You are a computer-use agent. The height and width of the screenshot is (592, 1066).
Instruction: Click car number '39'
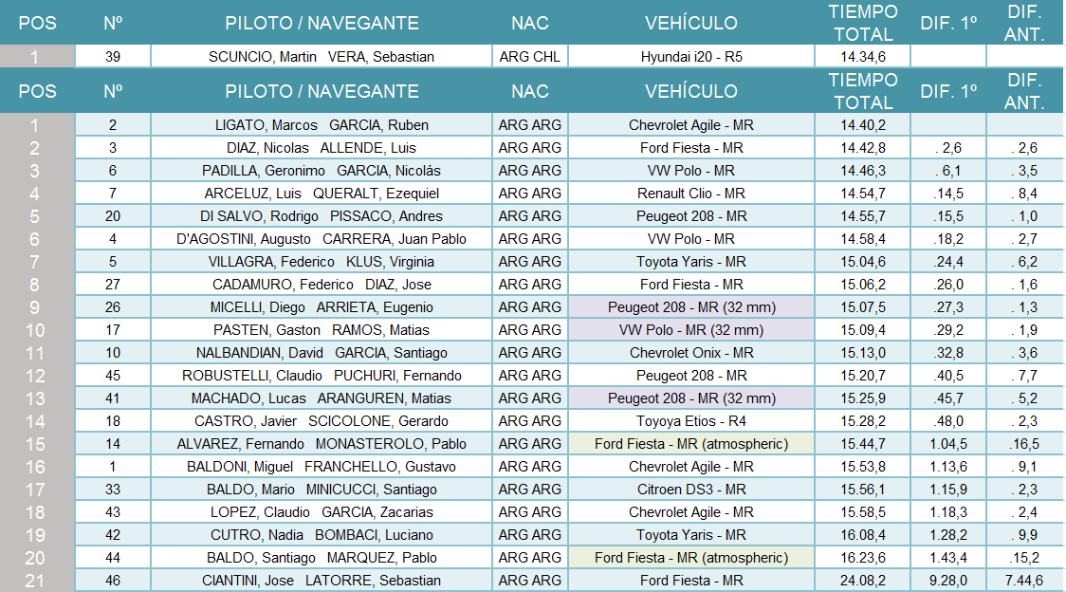[113, 57]
